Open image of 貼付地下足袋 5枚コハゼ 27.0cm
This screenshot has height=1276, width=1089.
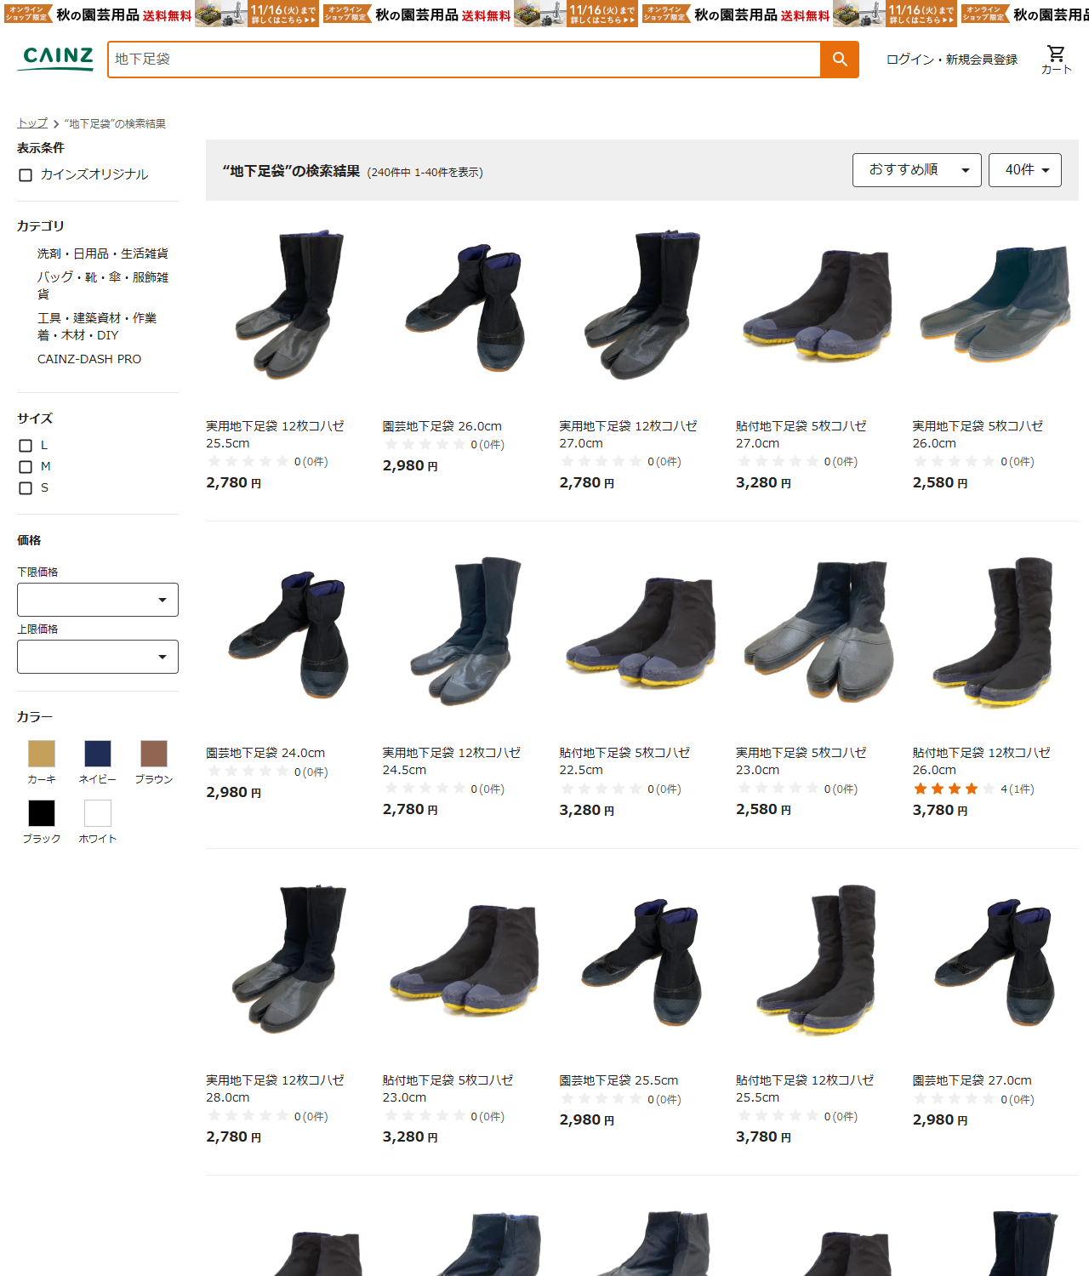[x=817, y=305]
